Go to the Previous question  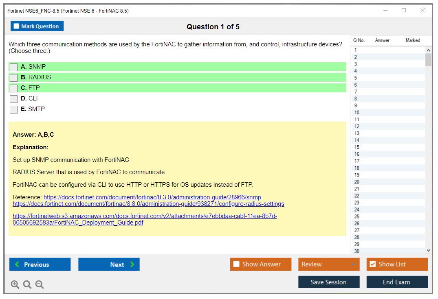[40, 264]
